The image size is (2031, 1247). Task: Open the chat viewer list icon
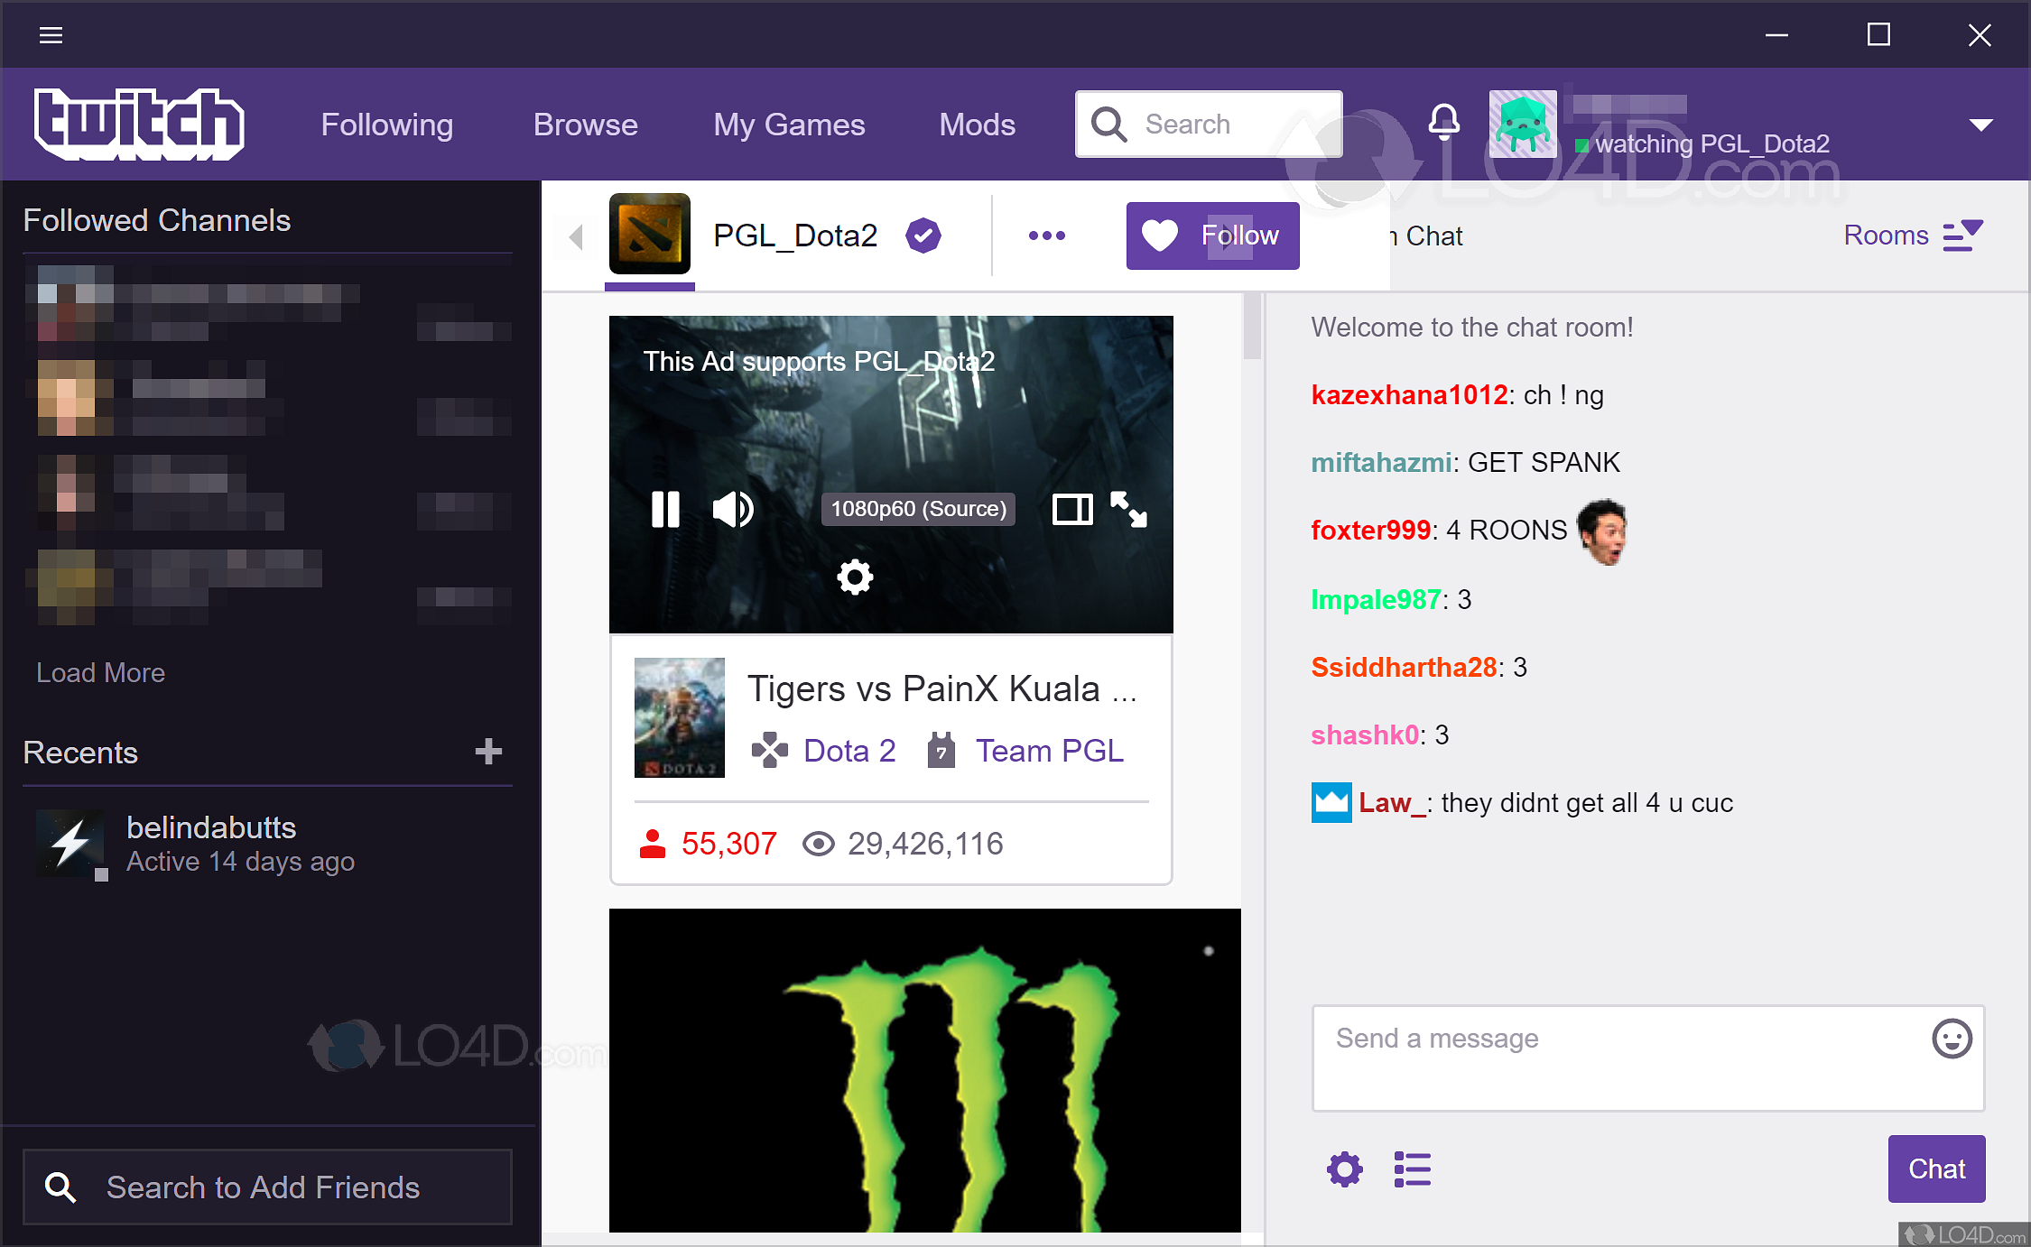[1412, 1169]
